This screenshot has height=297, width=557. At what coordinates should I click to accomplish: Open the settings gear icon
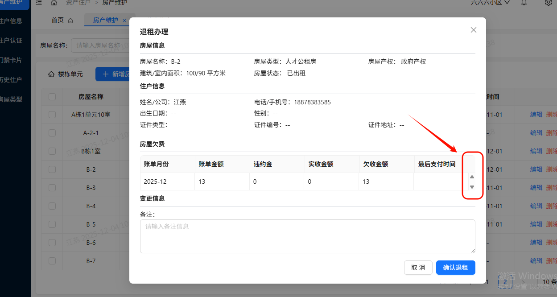point(548,4)
